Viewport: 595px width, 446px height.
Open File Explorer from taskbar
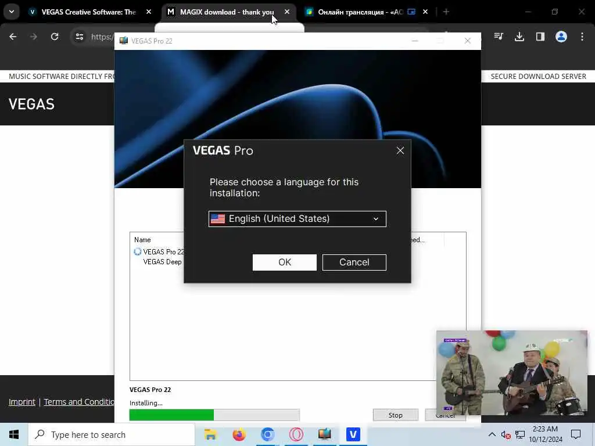tap(210, 434)
